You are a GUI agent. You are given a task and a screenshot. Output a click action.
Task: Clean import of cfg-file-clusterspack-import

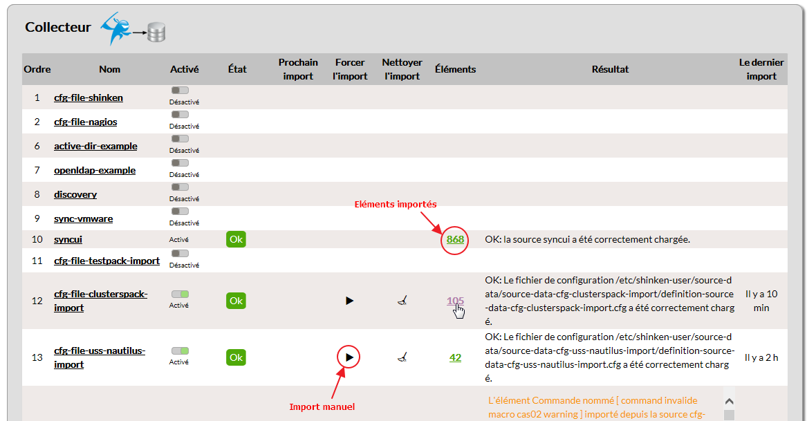[x=402, y=301]
